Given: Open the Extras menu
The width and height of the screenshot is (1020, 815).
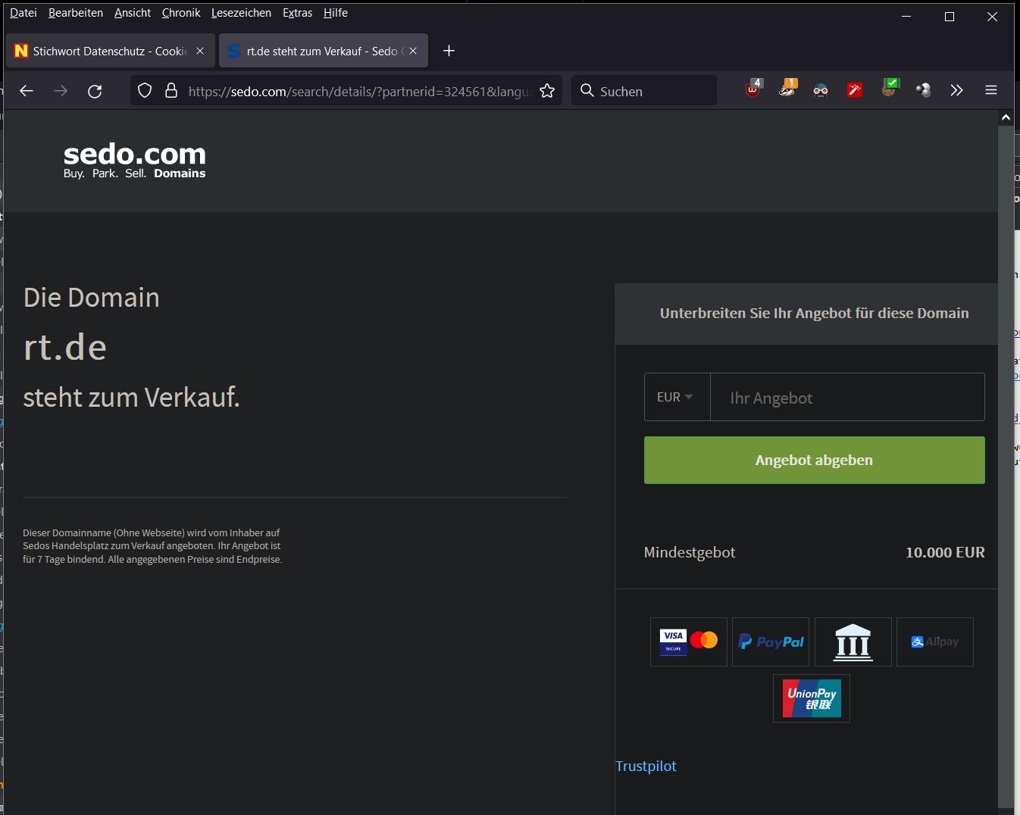Looking at the screenshot, I should tap(298, 13).
